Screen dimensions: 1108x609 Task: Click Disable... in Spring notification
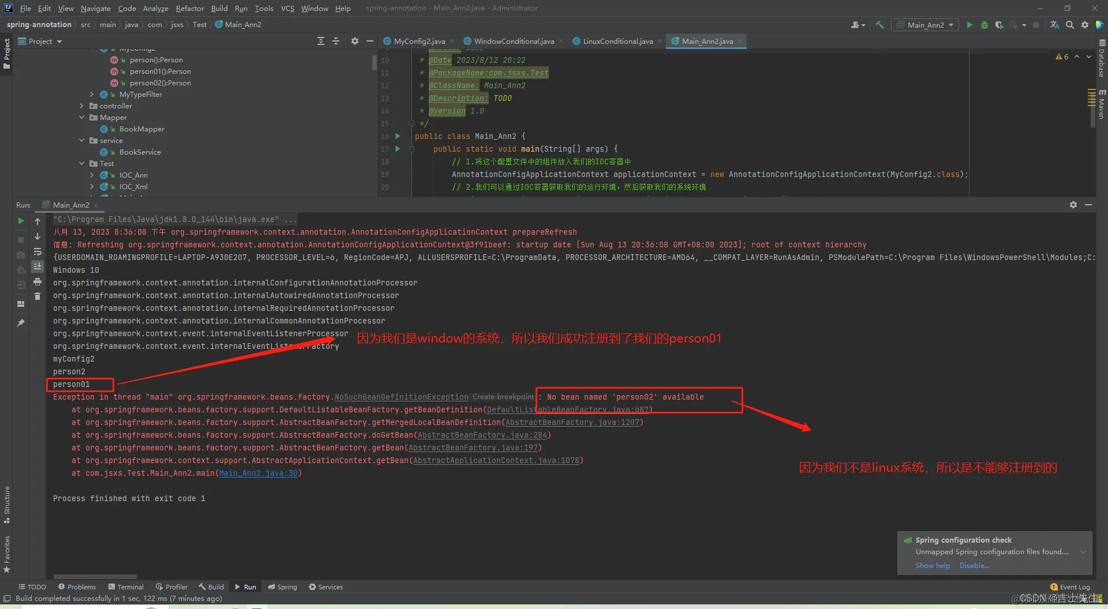pyautogui.click(x=974, y=566)
